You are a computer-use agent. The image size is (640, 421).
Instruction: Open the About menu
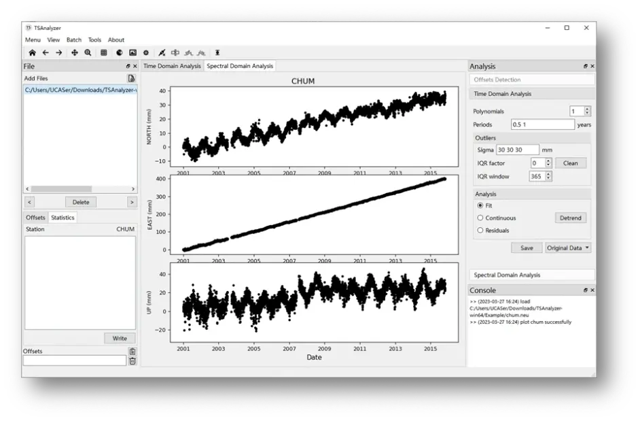click(116, 39)
